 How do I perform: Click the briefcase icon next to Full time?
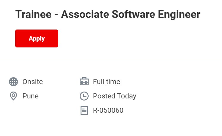(x=84, y=82)
